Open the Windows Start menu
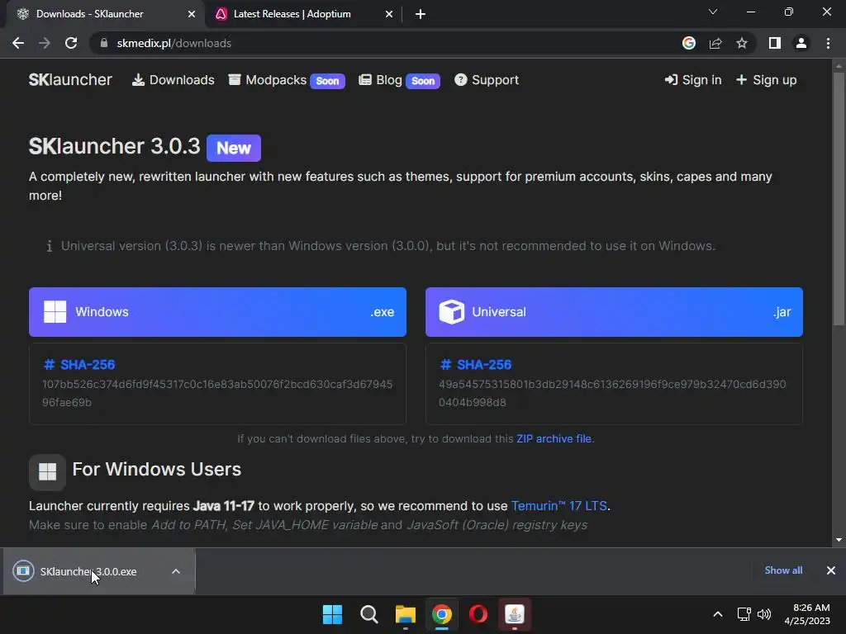846x634 pixels. (x=332, y=614)
